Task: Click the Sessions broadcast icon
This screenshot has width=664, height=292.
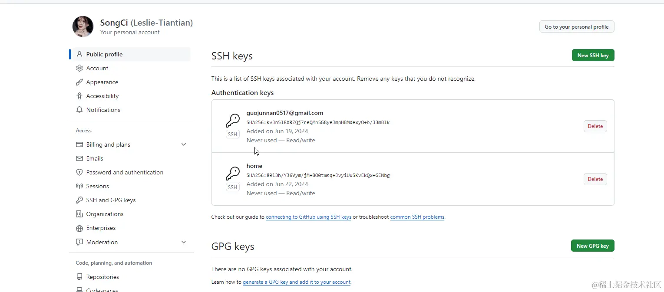Action: click(79, 186)
